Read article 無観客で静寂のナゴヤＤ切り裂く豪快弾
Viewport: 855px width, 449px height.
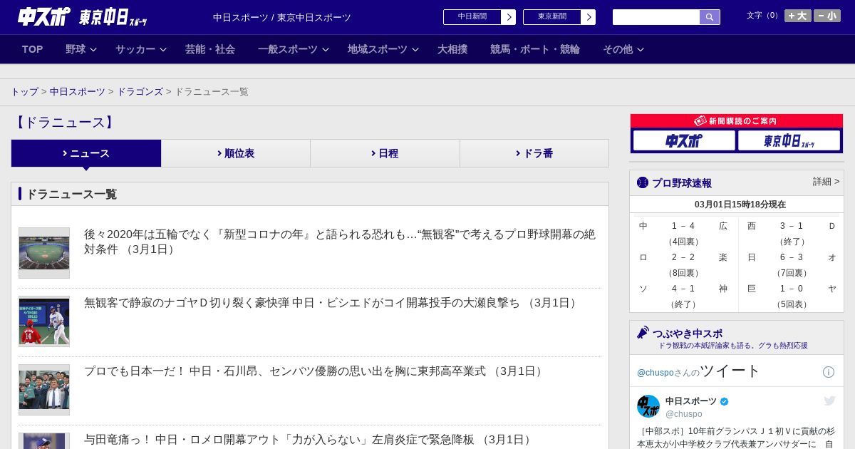point(332,303)
